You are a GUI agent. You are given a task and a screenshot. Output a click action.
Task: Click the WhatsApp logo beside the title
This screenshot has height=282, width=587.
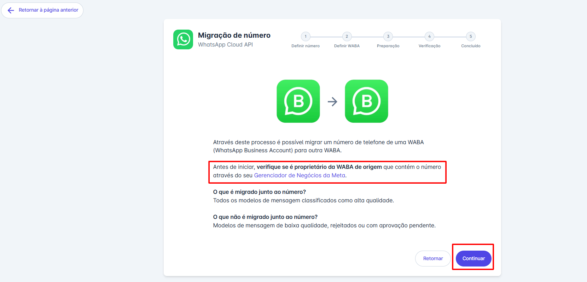(183, 39)
